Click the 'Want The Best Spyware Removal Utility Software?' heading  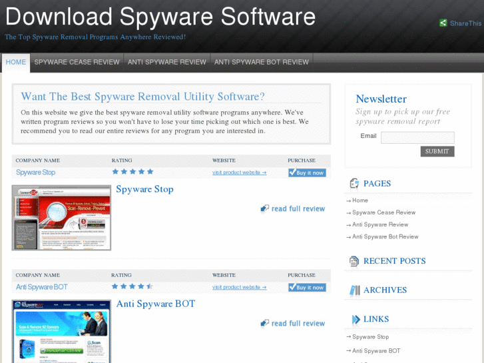142,97
